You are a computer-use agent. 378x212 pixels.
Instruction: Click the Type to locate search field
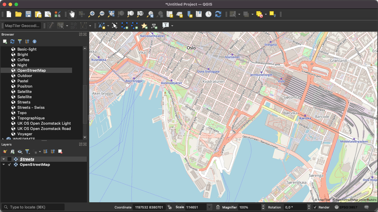[33, 207]
